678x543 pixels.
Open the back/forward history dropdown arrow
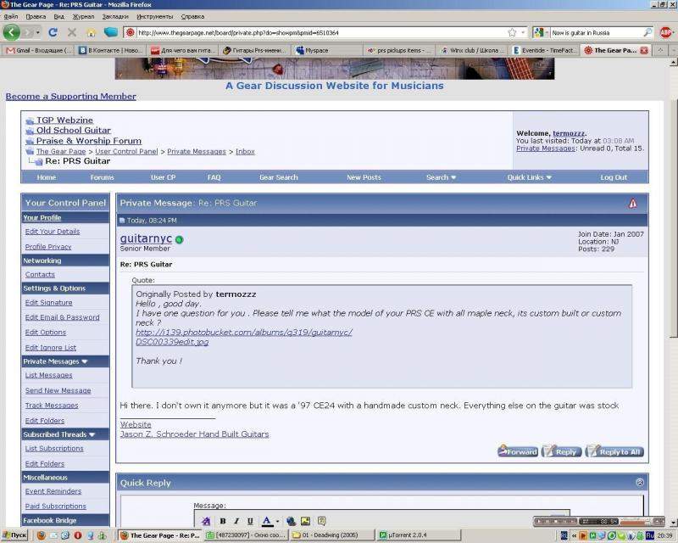click(x=37, y=32)
